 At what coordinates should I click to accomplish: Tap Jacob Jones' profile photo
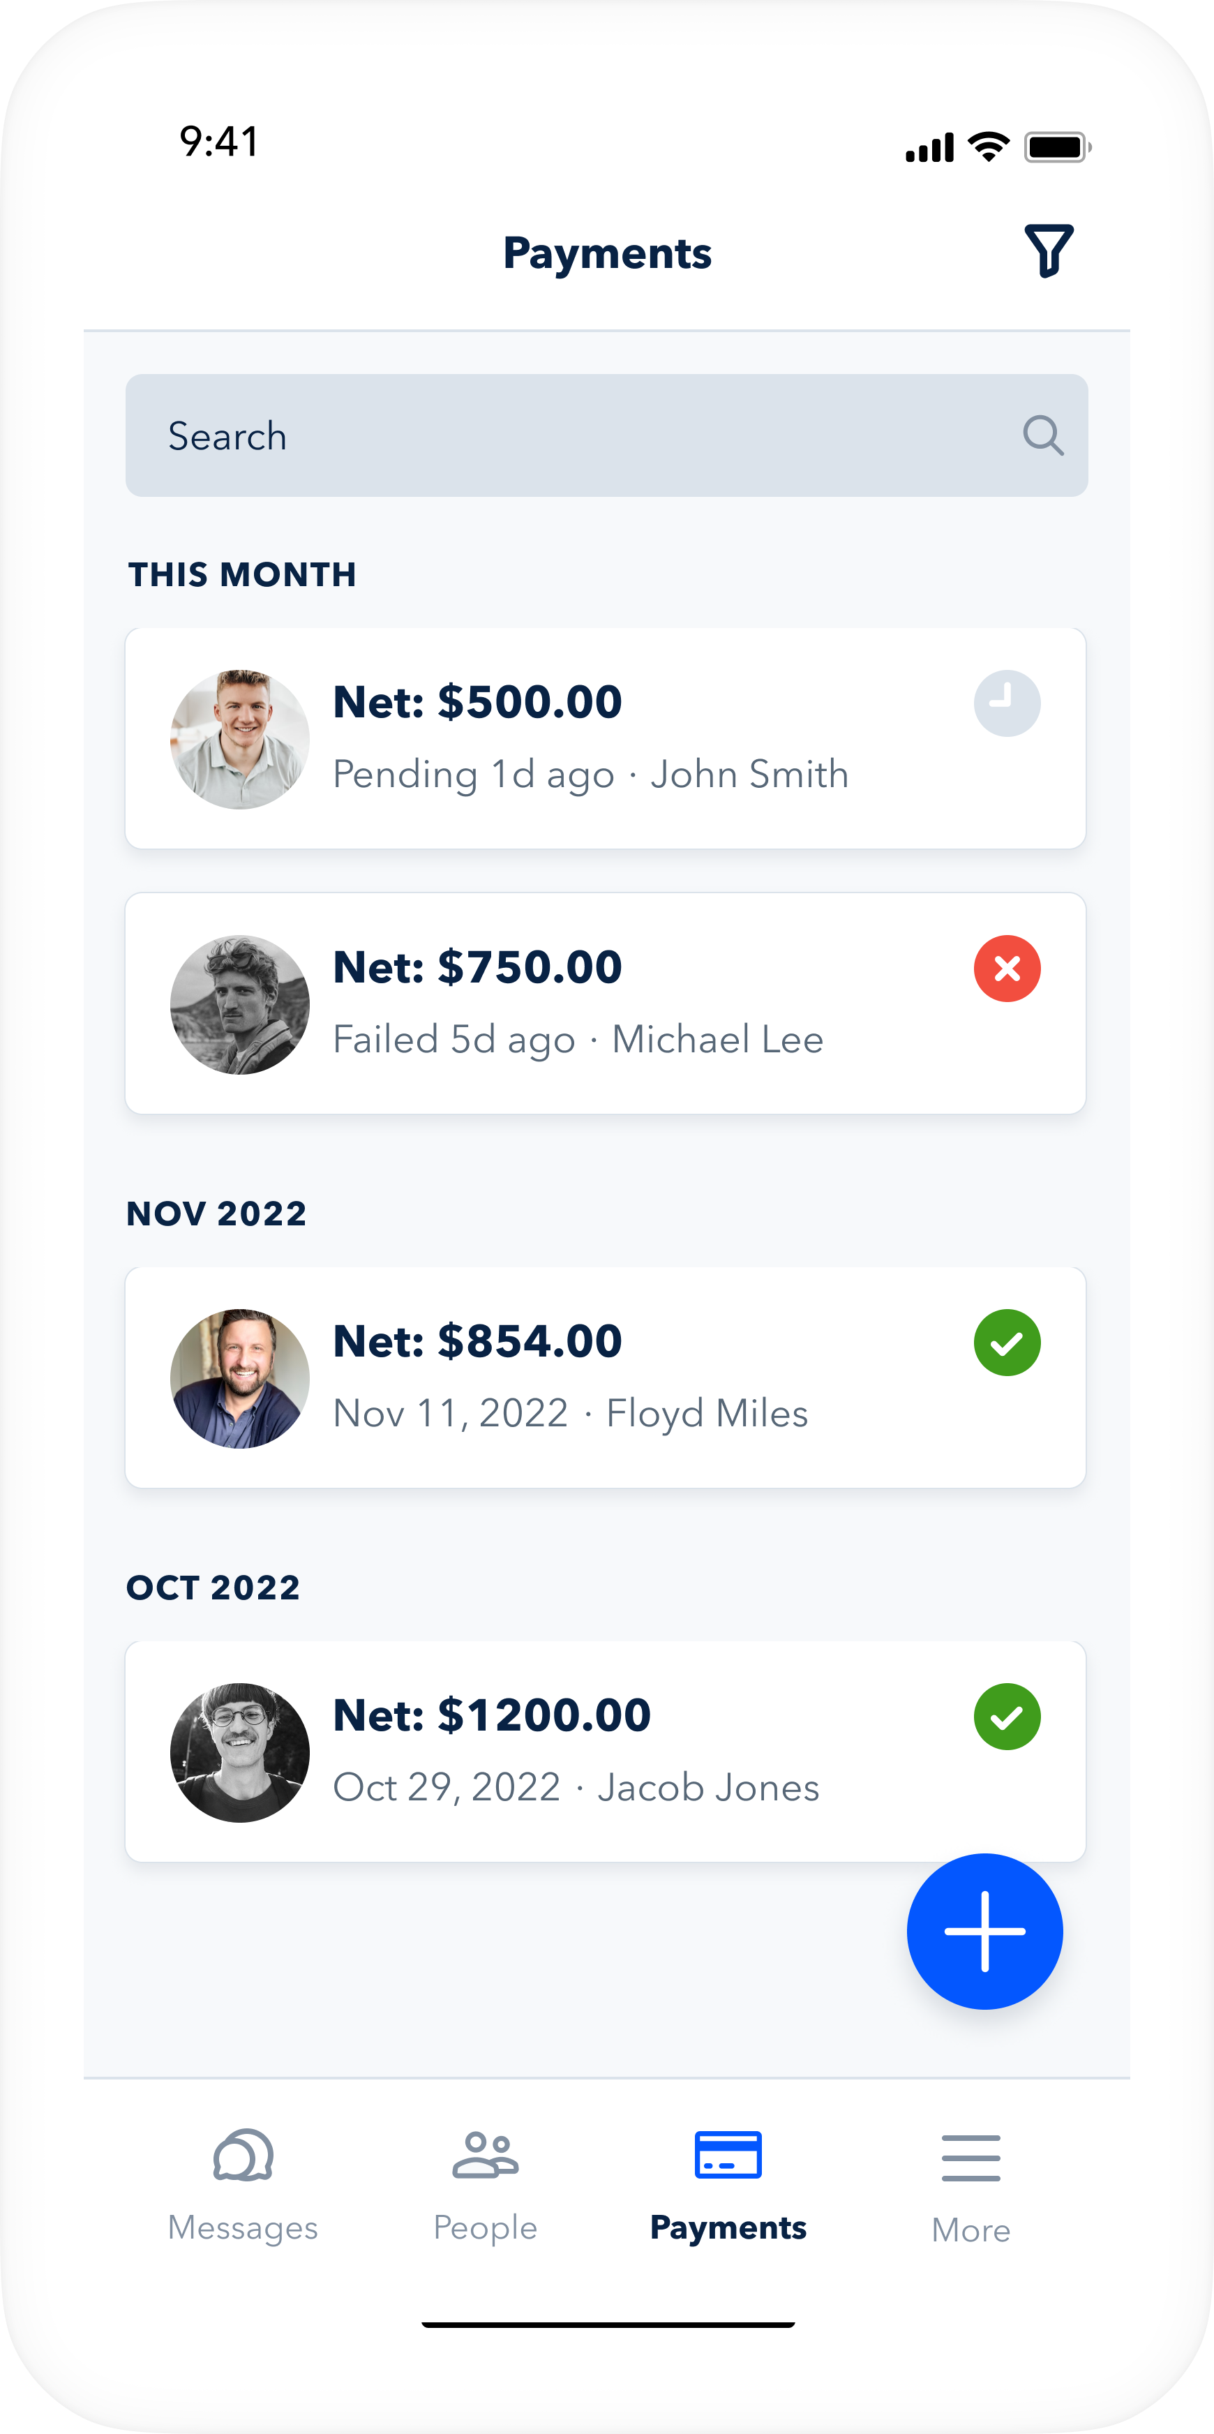(240, 1753)
